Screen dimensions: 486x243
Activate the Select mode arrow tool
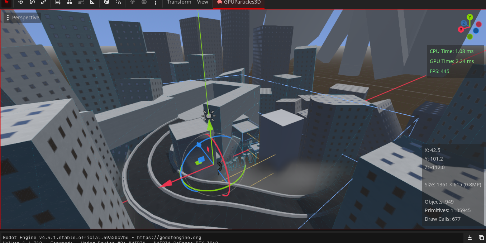click(x=6, y=2)
